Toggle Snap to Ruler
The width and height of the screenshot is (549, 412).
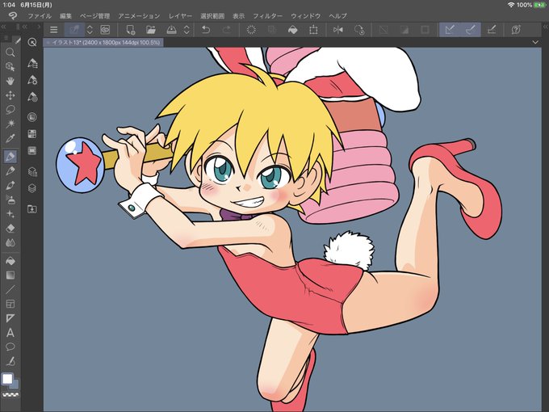coord(450,30)
